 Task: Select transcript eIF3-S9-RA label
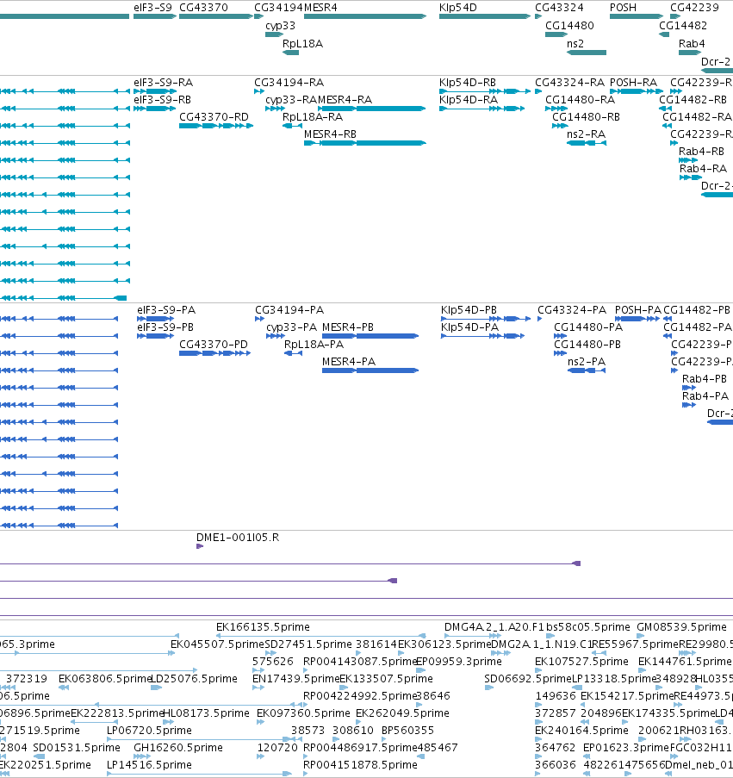click(x=163, y=83)
